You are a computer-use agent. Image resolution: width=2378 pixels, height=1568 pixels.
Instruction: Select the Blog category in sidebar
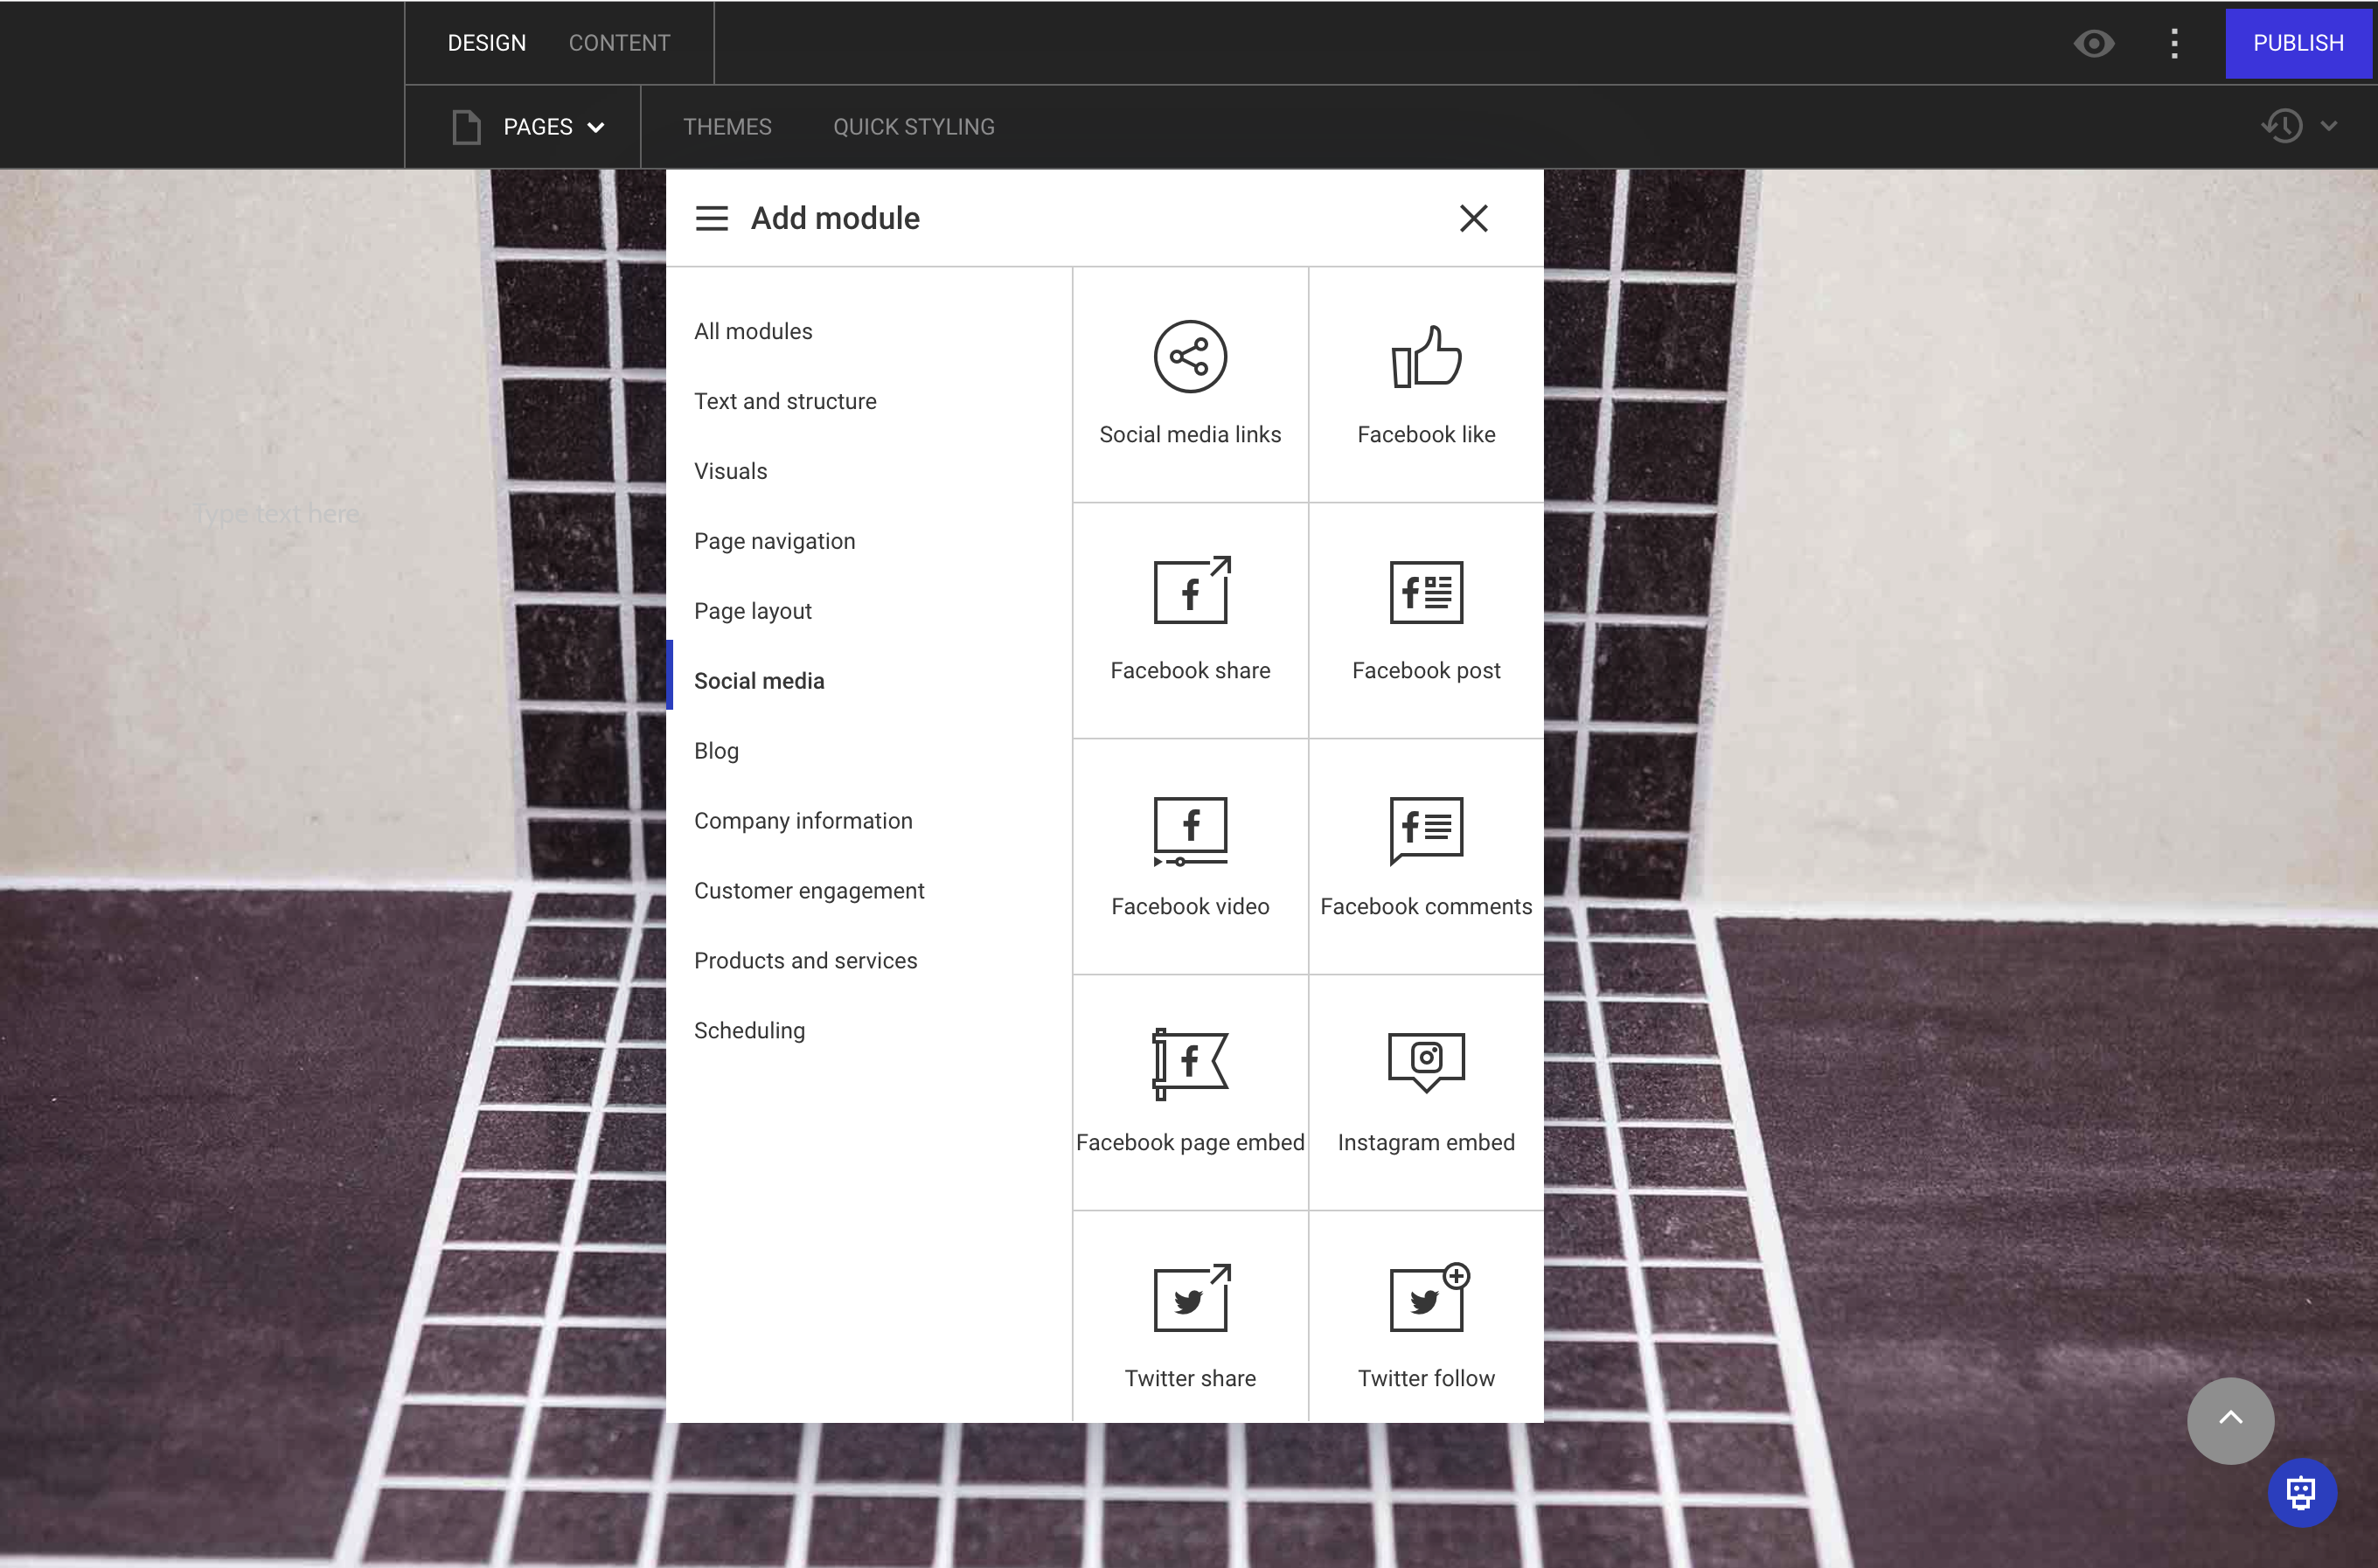tap(716, 750)
